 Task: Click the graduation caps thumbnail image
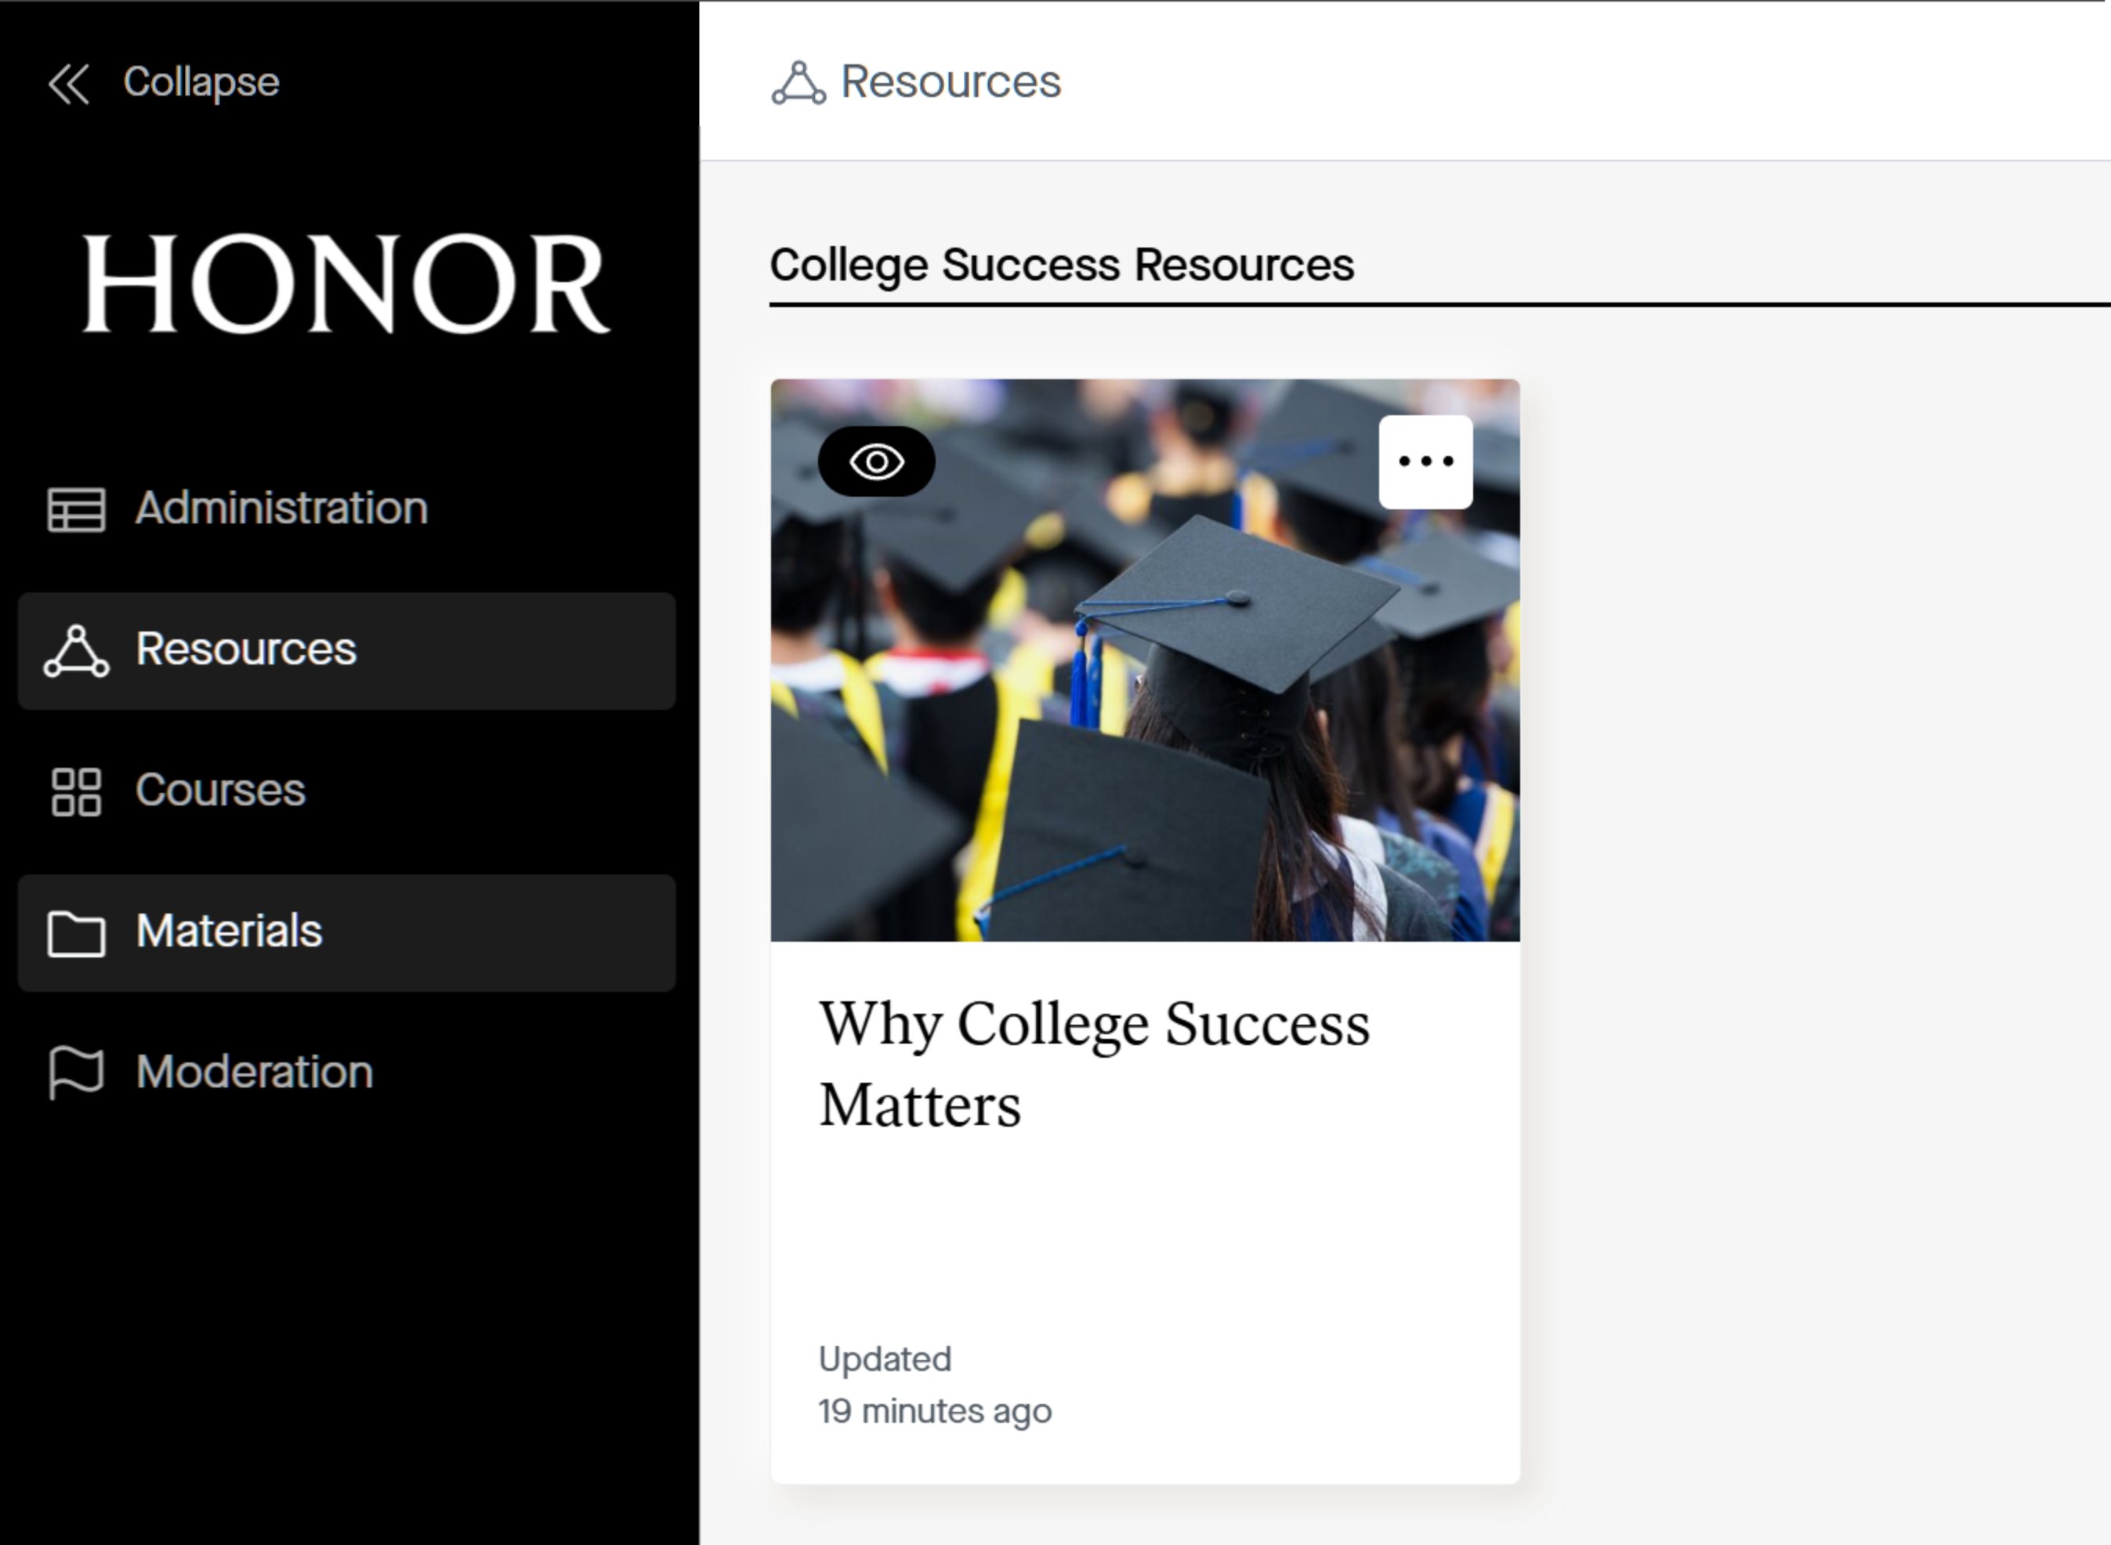pyautogui.click(x=1145, y=711)
